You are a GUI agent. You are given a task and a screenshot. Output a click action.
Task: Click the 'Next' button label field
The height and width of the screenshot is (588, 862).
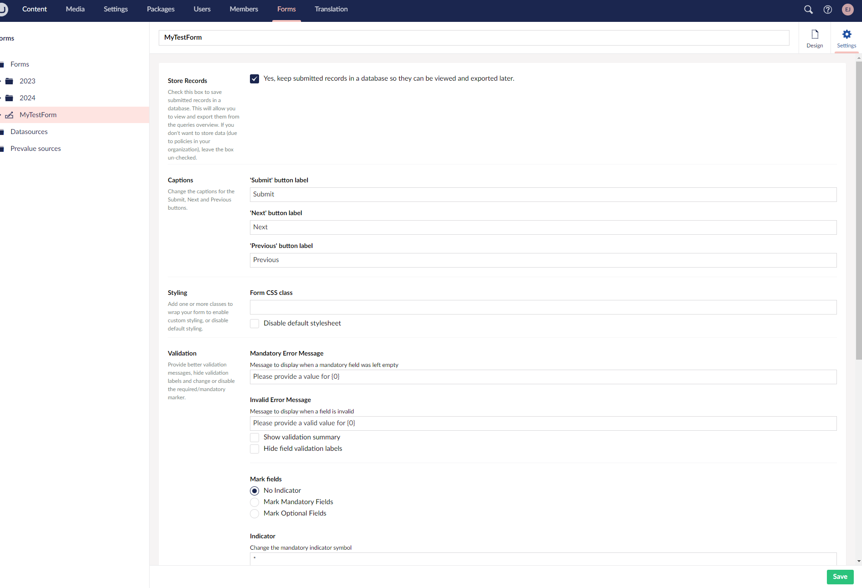tap(543, 227)
